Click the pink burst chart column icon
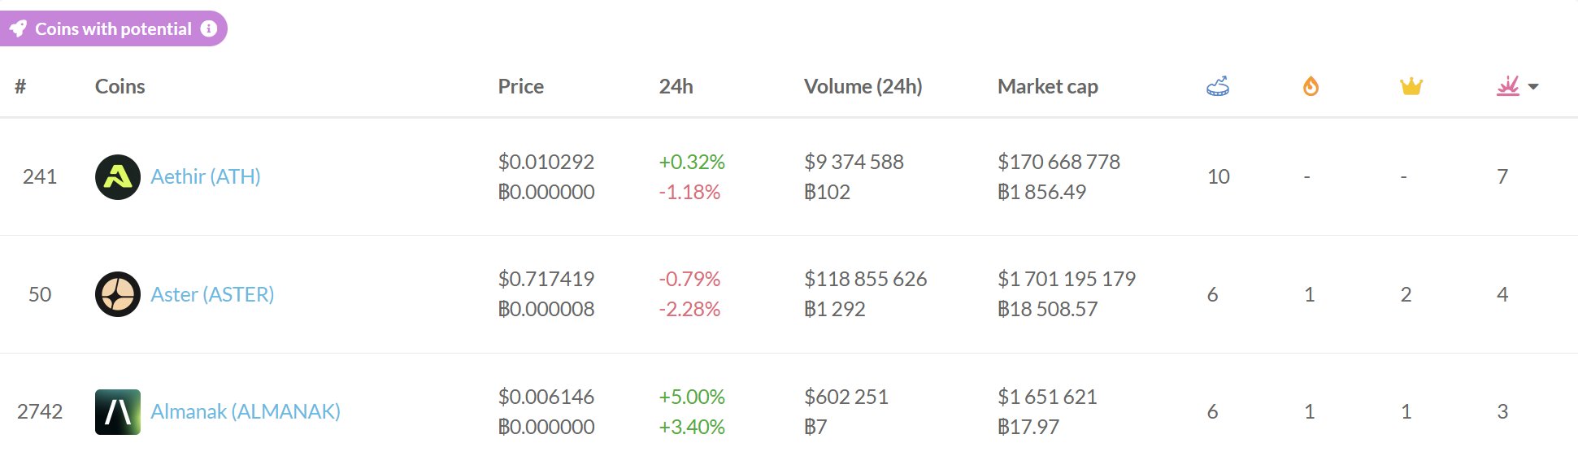Image resolution: width=1578 pixels, height=469 pixels. 1508,86
